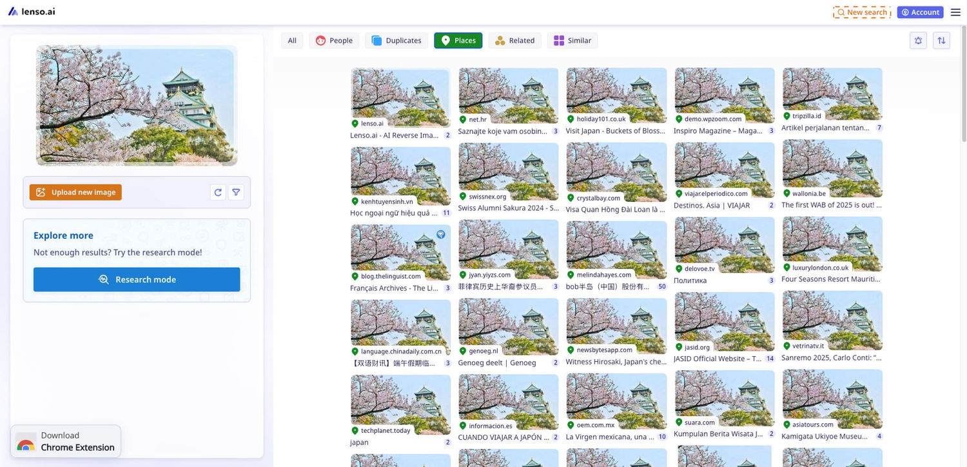This screenshot has width=967, height=467.
Task: Open the hamburger menu
Action: coord(955,12)
